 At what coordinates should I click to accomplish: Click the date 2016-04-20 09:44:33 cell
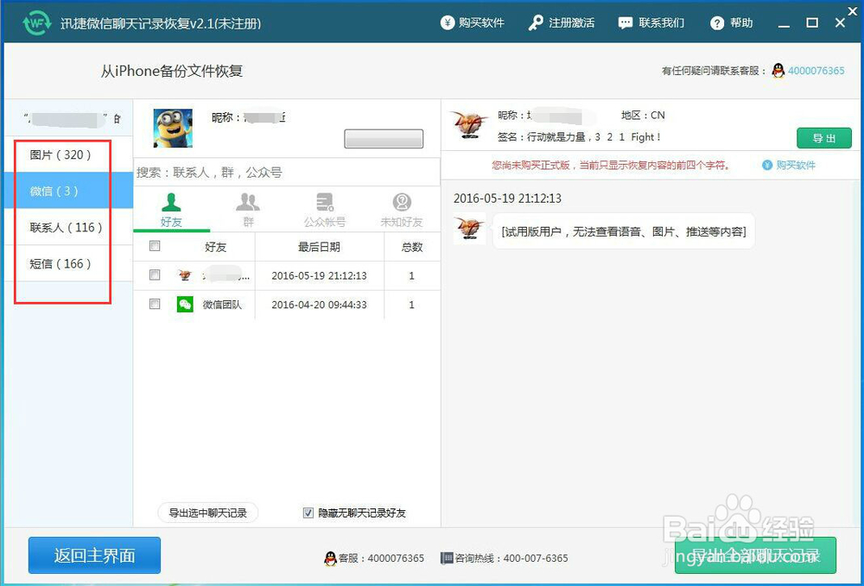(319, 305)
